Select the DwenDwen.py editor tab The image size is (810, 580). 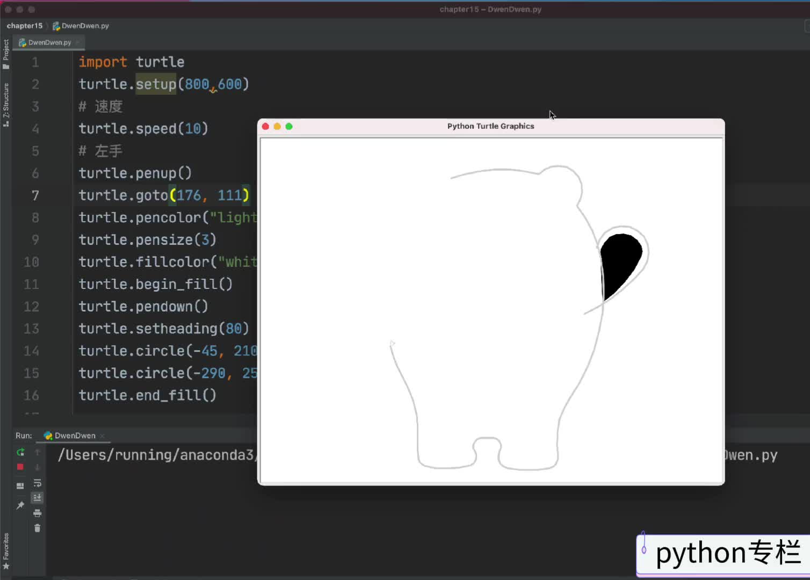pyautogui.click(x=49, y=42)
